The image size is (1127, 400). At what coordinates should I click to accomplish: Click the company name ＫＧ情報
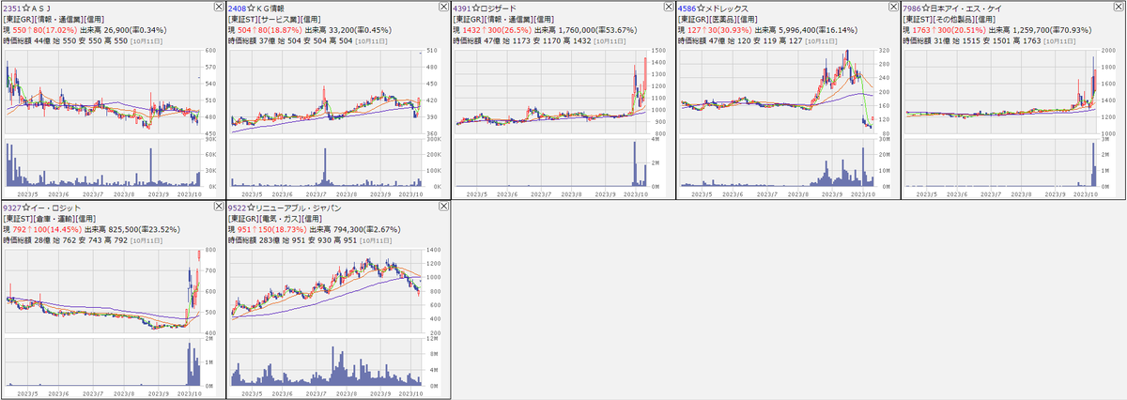[271, 7]
